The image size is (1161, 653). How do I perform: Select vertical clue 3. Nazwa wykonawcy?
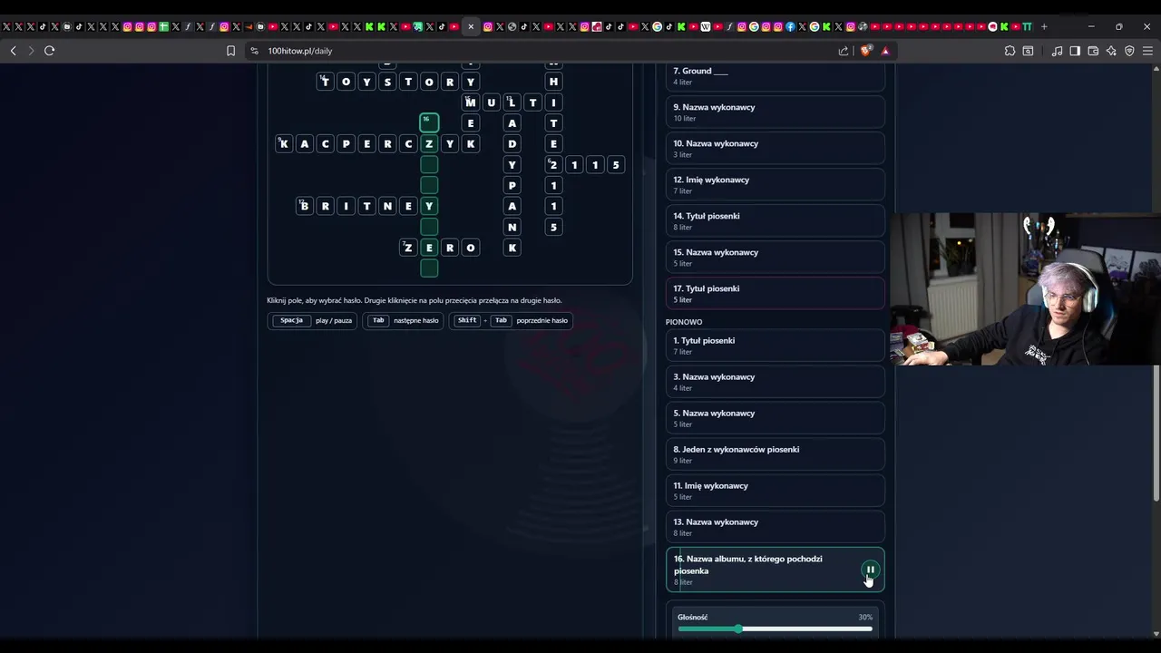(776, 381)
